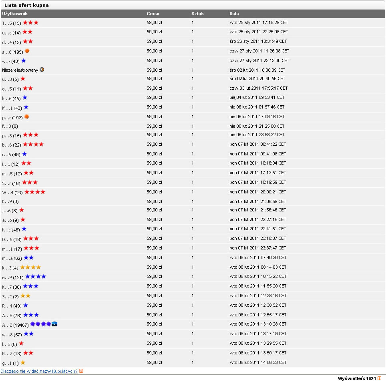Screen dimensions: 386x382
Task: Open 'Dlaczego nie widać nazw Kupujących?' link
Action: (39, 371)
